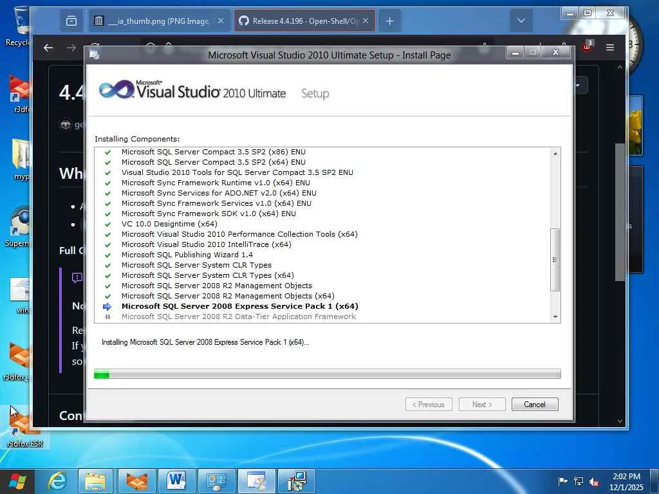This screenshot has height=494, width=659.
Task: Click the muted volume tray icon
Action: click(594, 481)
